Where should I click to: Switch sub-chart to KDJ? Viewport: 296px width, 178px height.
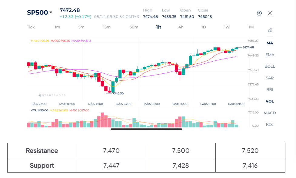pyautogui.click(x=270, y=125)
